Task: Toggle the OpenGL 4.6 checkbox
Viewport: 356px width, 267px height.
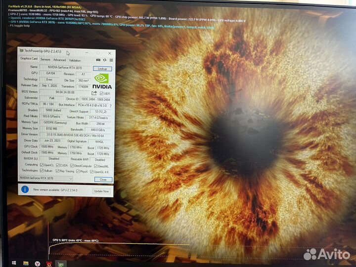Action: click(92, 172)
